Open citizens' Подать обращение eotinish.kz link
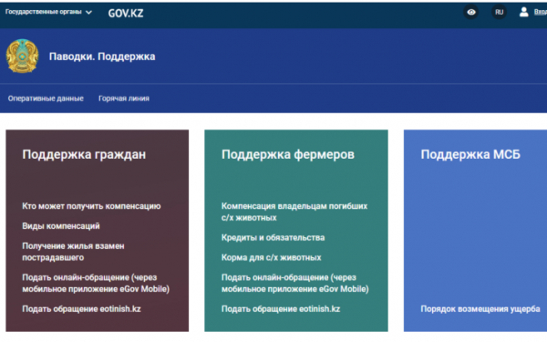Image resolution: width=547 pixels, height=342 pixels. [82, 309]
